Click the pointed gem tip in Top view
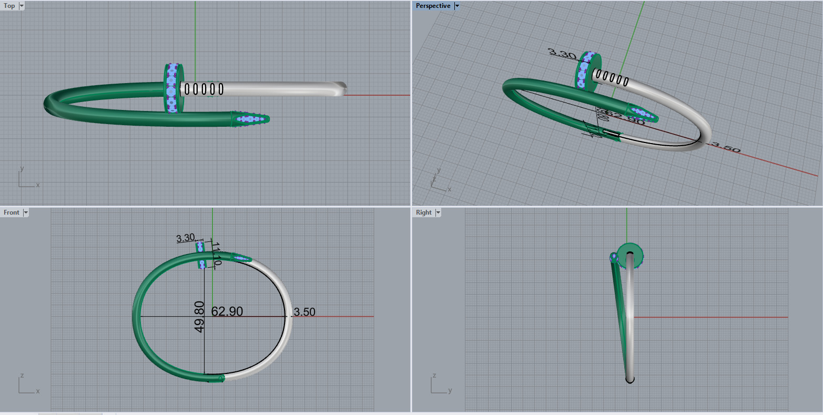The width and height of the screenshot is (823, 415). tap(250, 119)
